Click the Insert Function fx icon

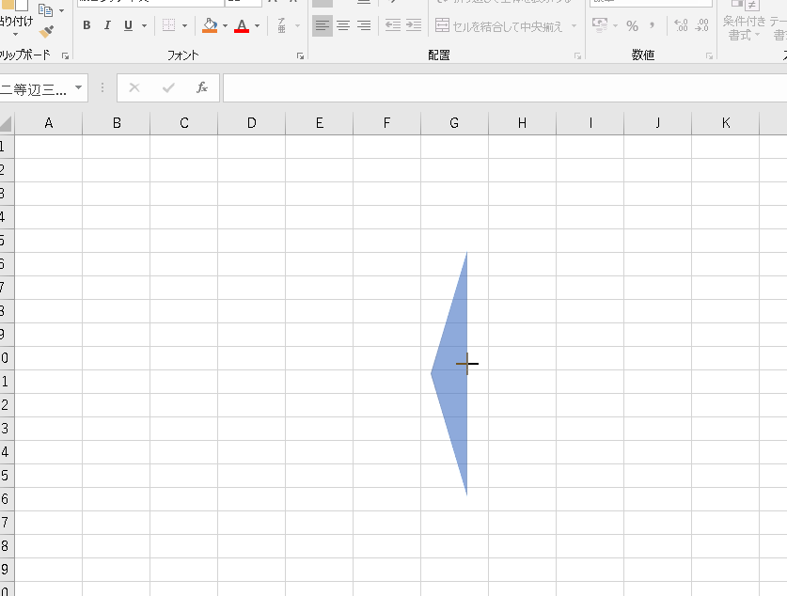pos(201,87)
